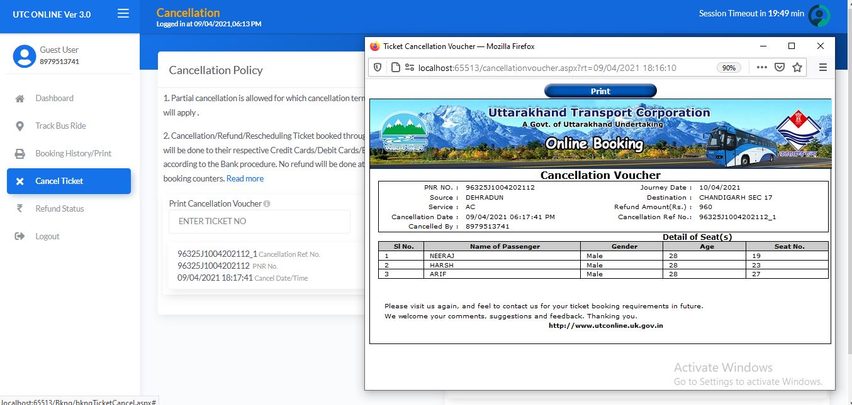Click the Cancel Ticket X icon
This screenshot has width=852, height=405.
20,181
